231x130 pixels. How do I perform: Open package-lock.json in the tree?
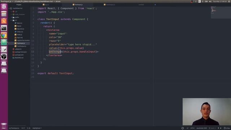pos(20,52)
